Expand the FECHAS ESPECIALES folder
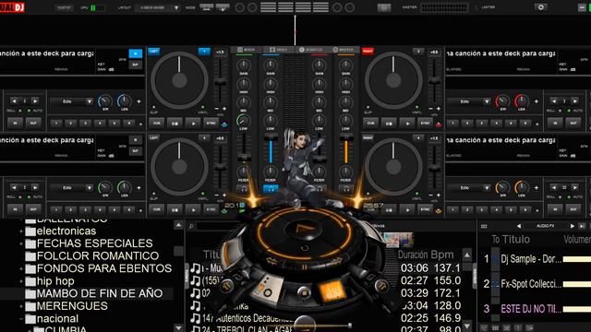The image size is (591, 332). pyautogui.click(x=21, y=243)
